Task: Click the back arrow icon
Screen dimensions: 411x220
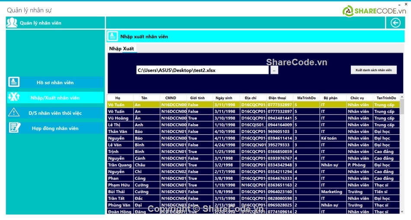Action: tap(395, 23)
